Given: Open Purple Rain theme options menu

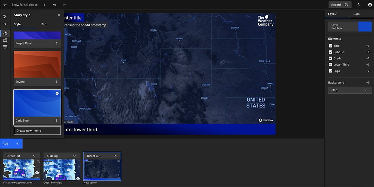Looking at the screenshot, I should 56,43.
